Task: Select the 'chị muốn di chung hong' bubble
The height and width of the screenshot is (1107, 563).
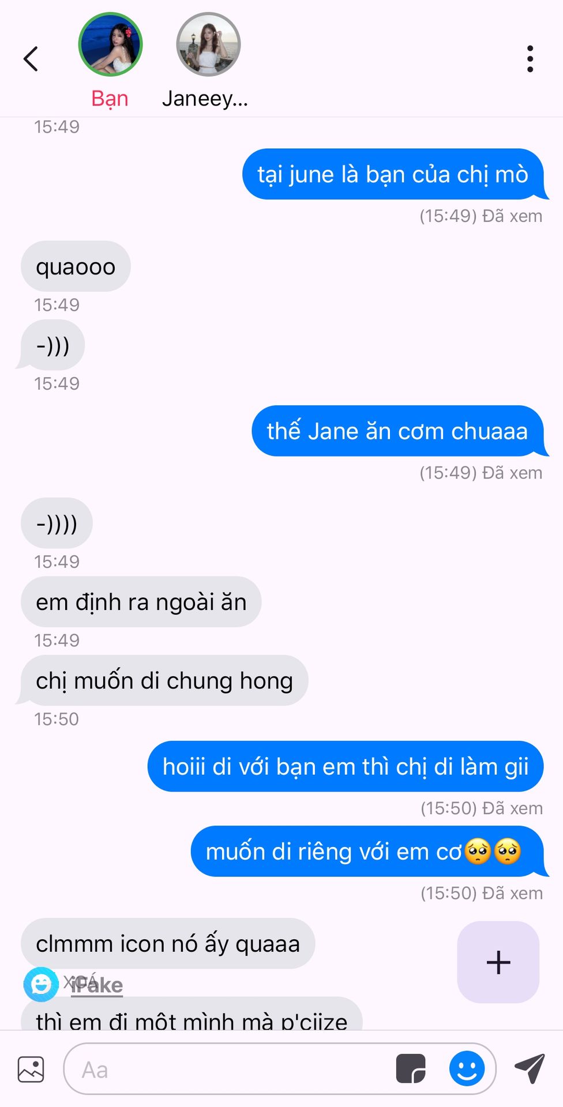Action: pyautogui.click(x=163, y=680)
